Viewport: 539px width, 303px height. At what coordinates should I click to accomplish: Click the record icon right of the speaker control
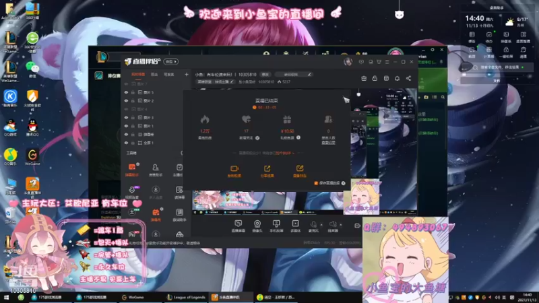tap(357, 226)
